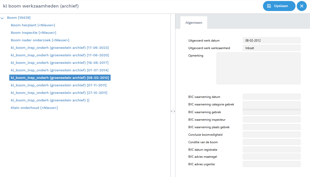The height and width of the screenshot is (177, 310).
Task: Select the archive entry dated 17-06-2023
Action: (60, 48)
